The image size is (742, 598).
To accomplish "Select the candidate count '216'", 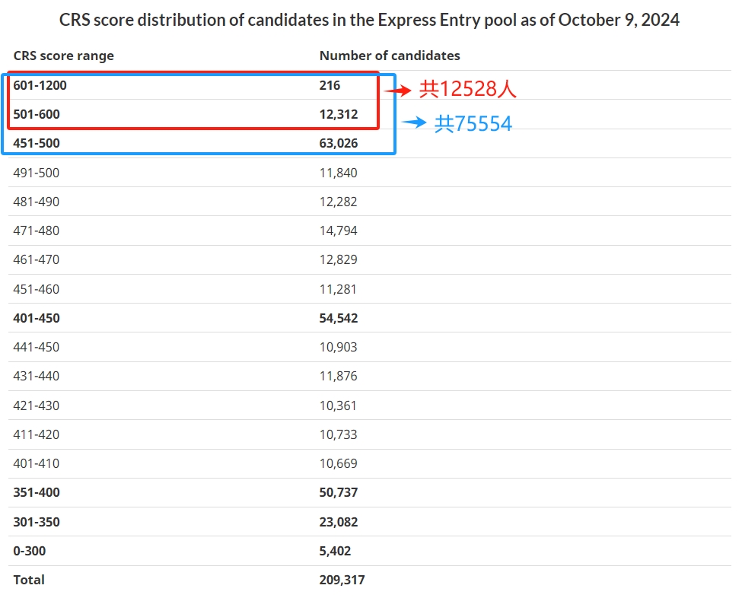I will click(330, 86).
